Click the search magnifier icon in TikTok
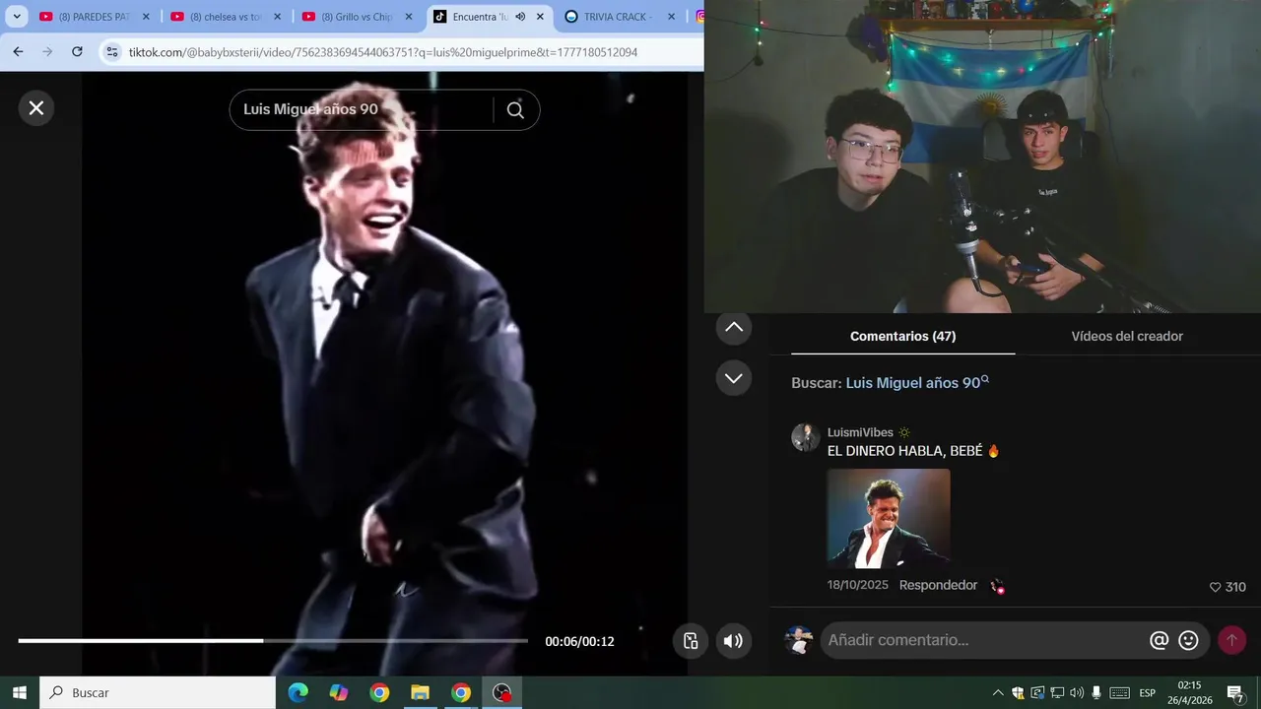Image resolution: width=1261 pixels, height=709 pixels. point(515,110)
